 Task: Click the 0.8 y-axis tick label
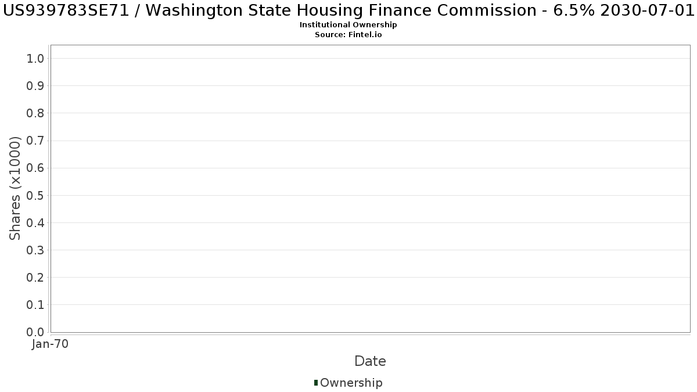tap(35, 113)
